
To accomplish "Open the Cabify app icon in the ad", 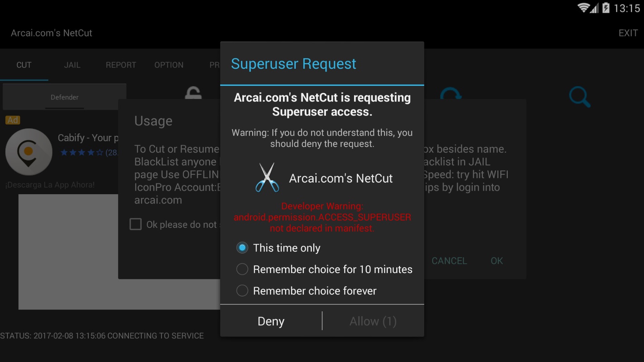I will click(x=29, y=152).
